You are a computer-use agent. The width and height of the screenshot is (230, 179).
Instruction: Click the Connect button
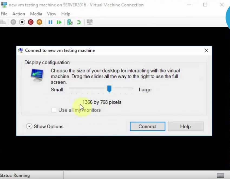147,126
